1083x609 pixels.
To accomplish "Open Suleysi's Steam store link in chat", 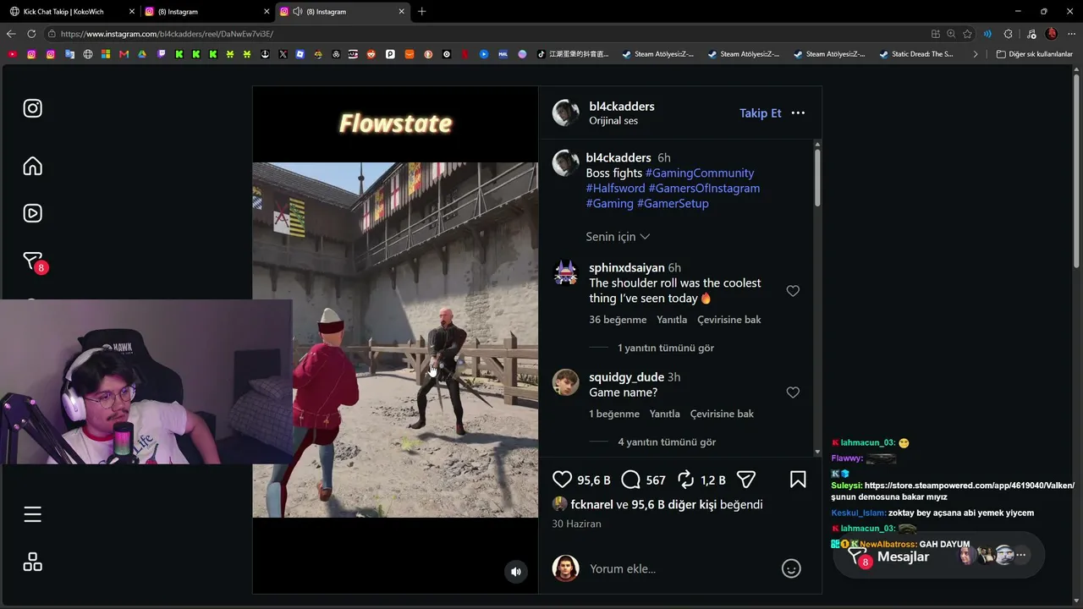I will click(x=969, y=486).
